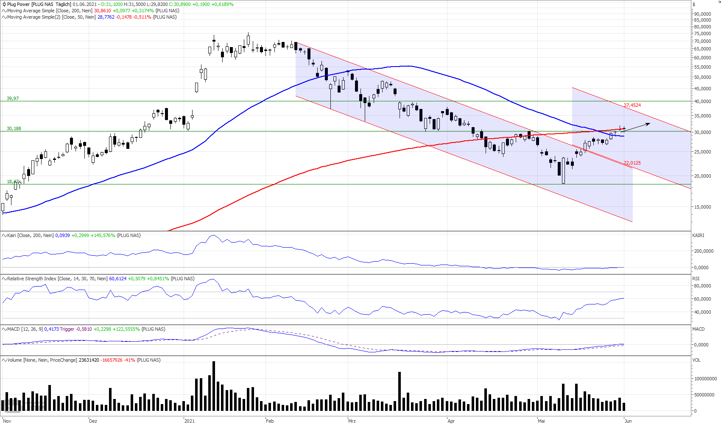Click the 30,188 horizontal level label

(x=14, y=128)
